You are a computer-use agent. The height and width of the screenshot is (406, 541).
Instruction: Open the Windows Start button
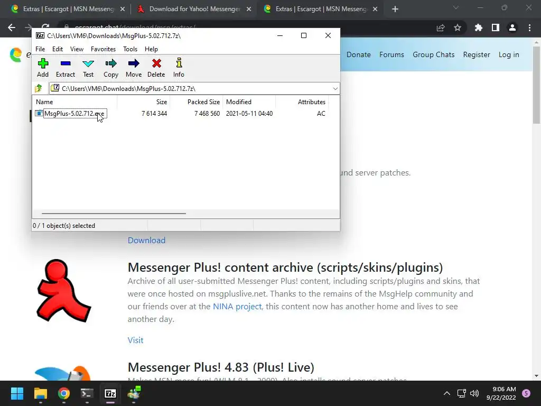point(17,393)
